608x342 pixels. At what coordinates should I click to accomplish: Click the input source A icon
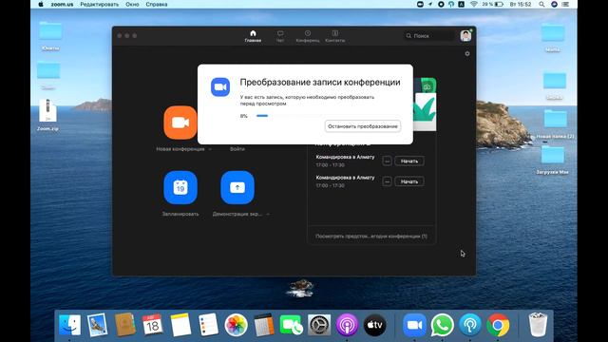tap(461, 4)
